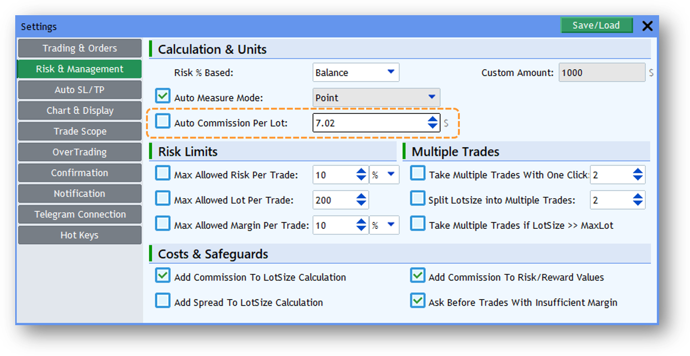Open the Telegram Connection tab
This screenshot has width=690, height=356.
pos(79,215)
